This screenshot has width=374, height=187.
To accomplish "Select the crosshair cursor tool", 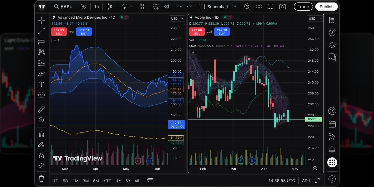I will [x=41, y=21].
